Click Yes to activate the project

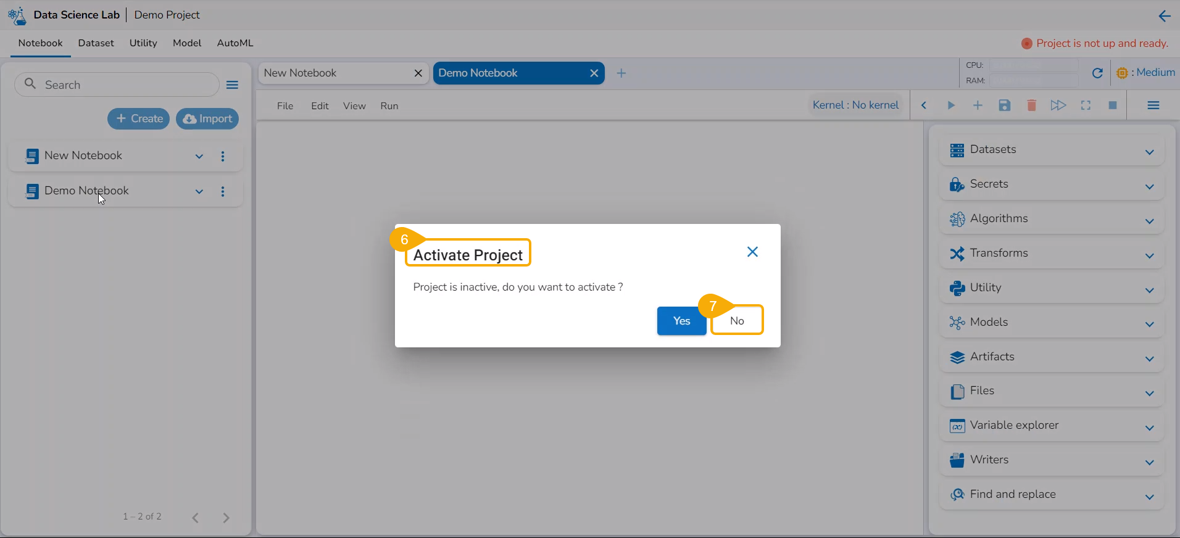[x=681, y=321]
